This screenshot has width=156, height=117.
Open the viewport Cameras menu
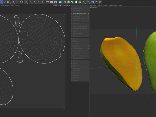pyautogui.click(x=99, y=5)
